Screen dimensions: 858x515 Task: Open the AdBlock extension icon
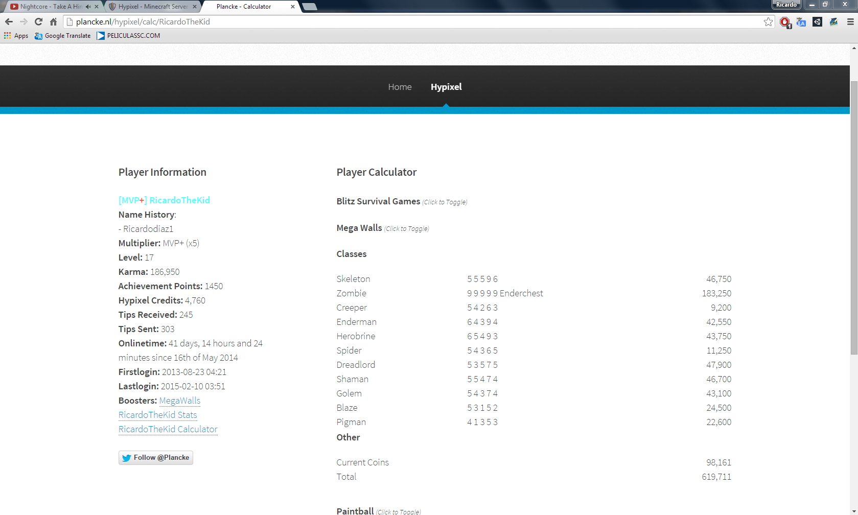785,22
